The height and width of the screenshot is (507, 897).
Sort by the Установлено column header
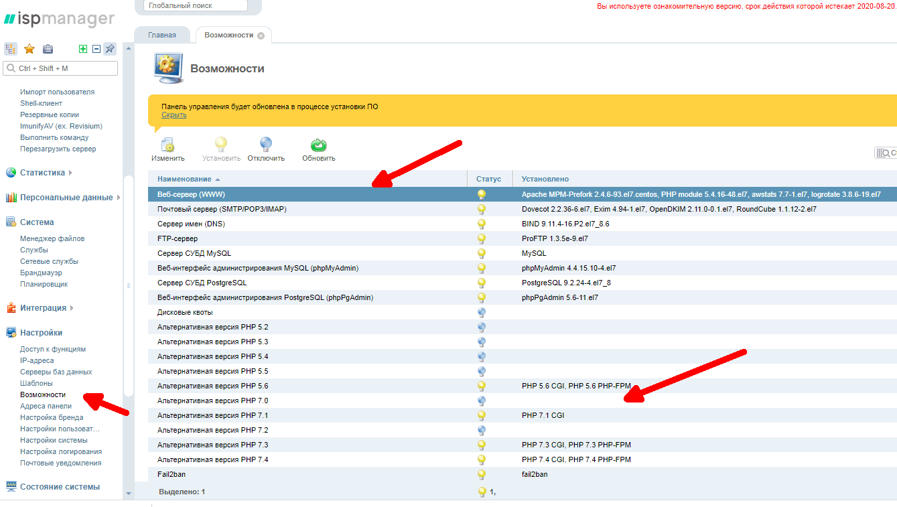[x=705, y=179]
